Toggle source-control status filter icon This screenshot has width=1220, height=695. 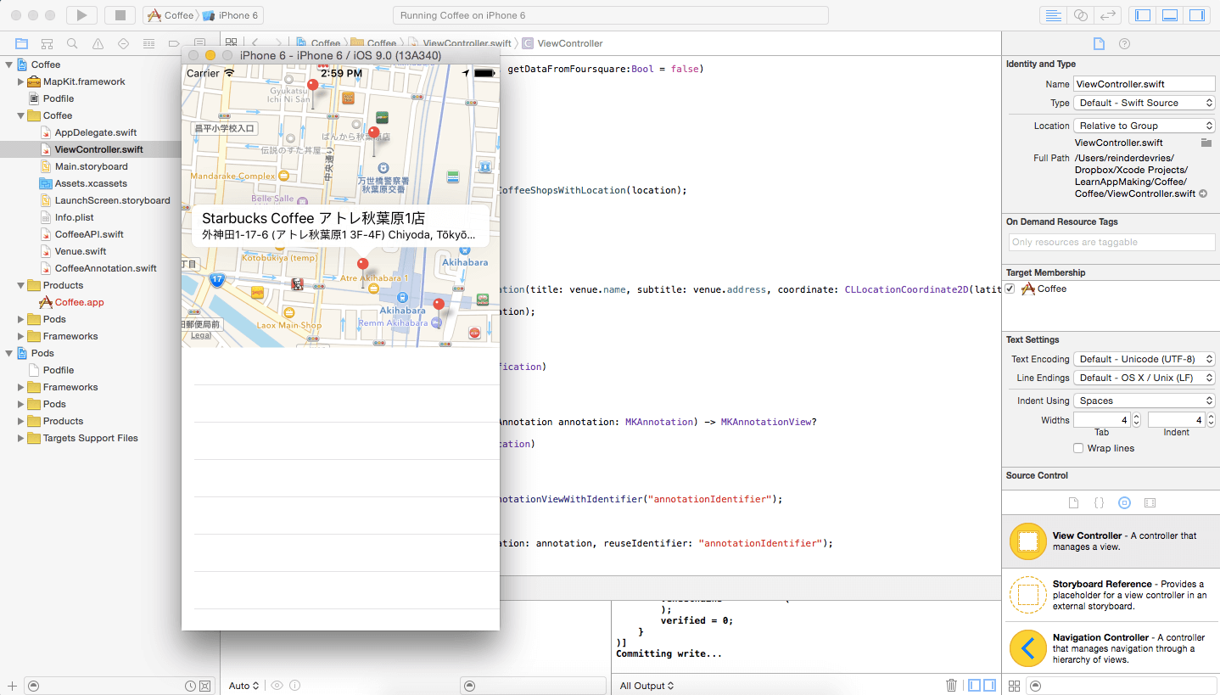pyautogui.click(x=206, y=686)
